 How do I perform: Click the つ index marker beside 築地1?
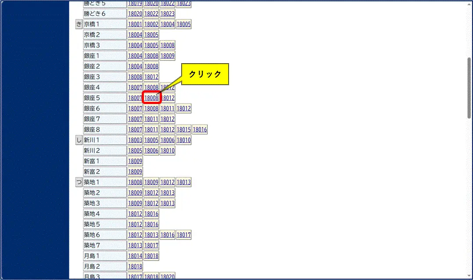[x=79, y=182]
